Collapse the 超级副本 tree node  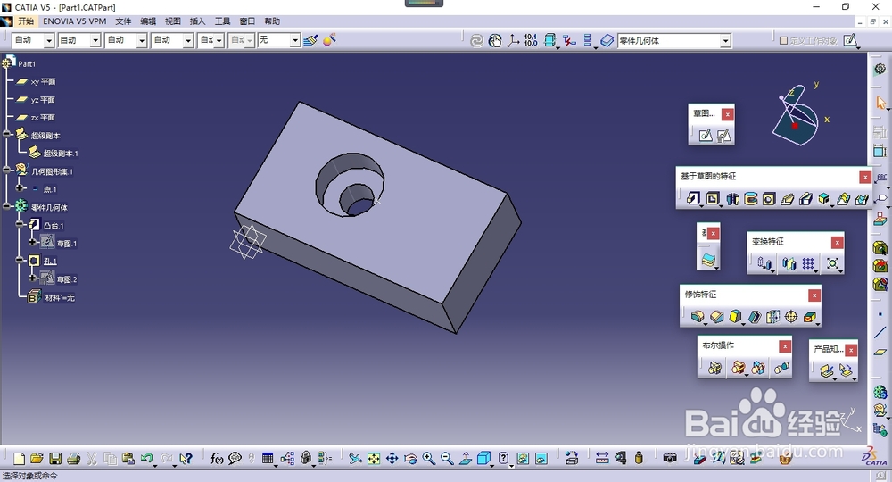pos(7,134)
